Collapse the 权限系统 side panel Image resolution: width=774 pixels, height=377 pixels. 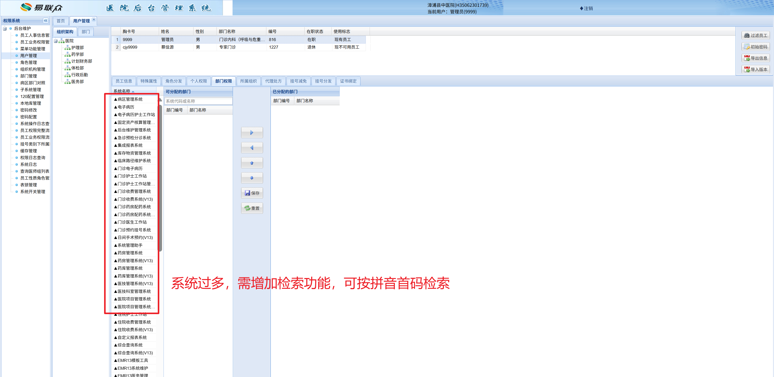click(46, 20)
